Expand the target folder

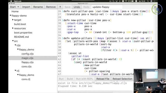13,20
